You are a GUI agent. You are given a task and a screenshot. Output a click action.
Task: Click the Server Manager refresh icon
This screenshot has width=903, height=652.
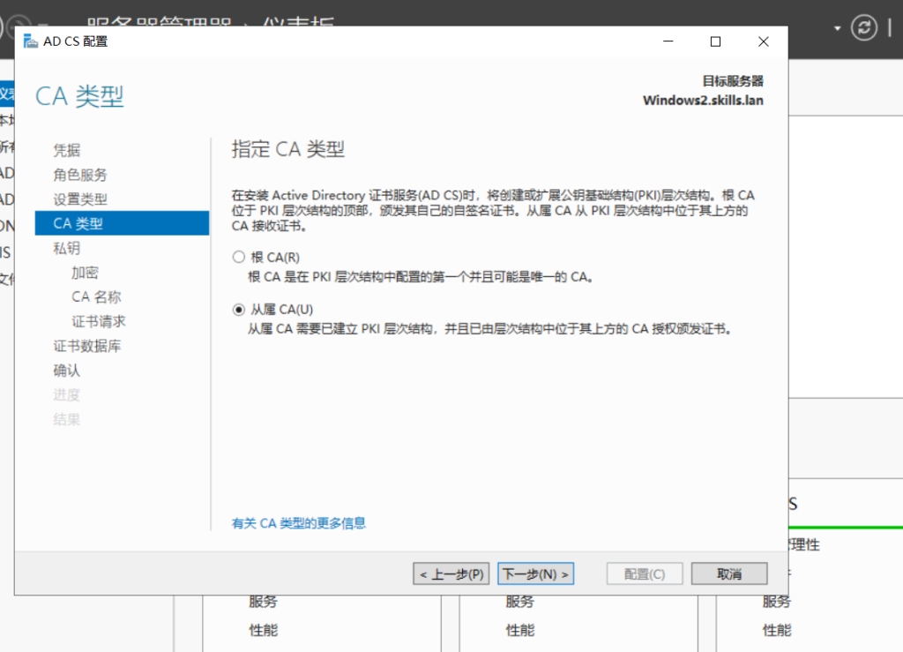863,27
